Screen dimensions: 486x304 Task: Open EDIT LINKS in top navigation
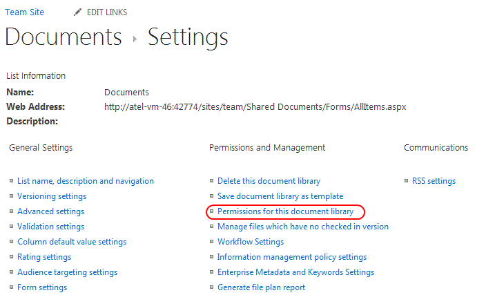(x=107, y=12)
